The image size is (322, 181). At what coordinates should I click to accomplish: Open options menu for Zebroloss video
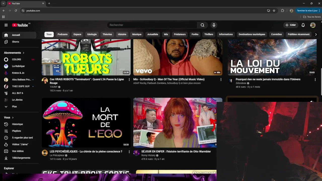(x=315, y=79)
